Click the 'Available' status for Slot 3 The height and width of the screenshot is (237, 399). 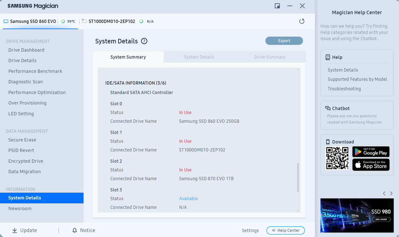[188, 198]
